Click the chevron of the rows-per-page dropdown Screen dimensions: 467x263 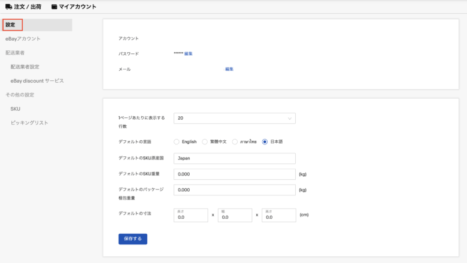[290, 119]
